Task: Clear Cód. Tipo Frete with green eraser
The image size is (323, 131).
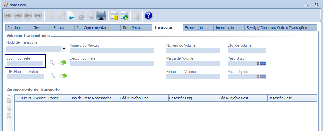Action: point(63,63)
